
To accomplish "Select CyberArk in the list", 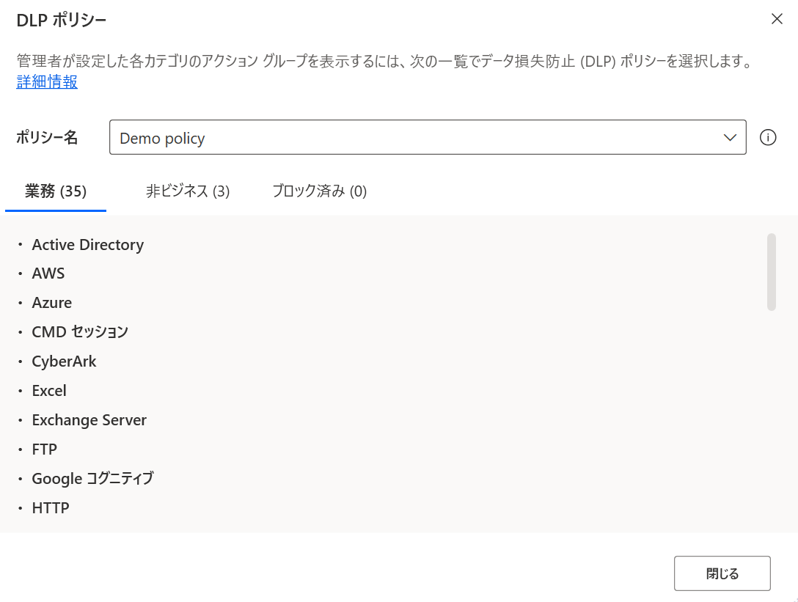I will [x=64, y=361].
